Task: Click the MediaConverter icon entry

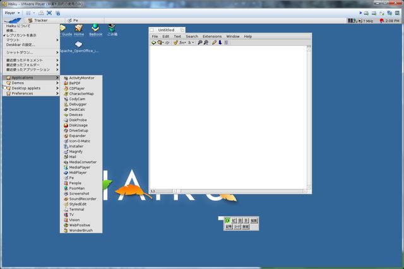Action: pos(81,162)
